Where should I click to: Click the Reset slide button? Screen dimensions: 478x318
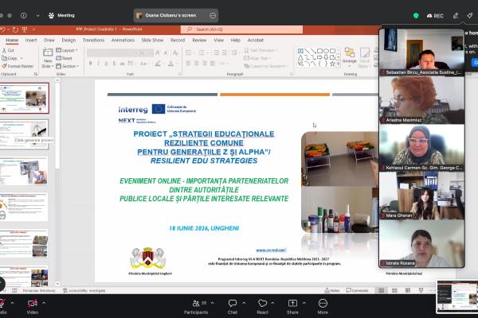click(65, 58)
